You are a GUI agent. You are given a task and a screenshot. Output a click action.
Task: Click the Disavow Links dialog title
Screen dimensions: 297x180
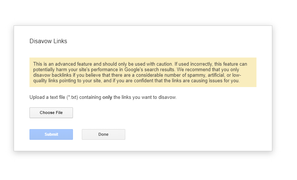[x=48, y=41]
